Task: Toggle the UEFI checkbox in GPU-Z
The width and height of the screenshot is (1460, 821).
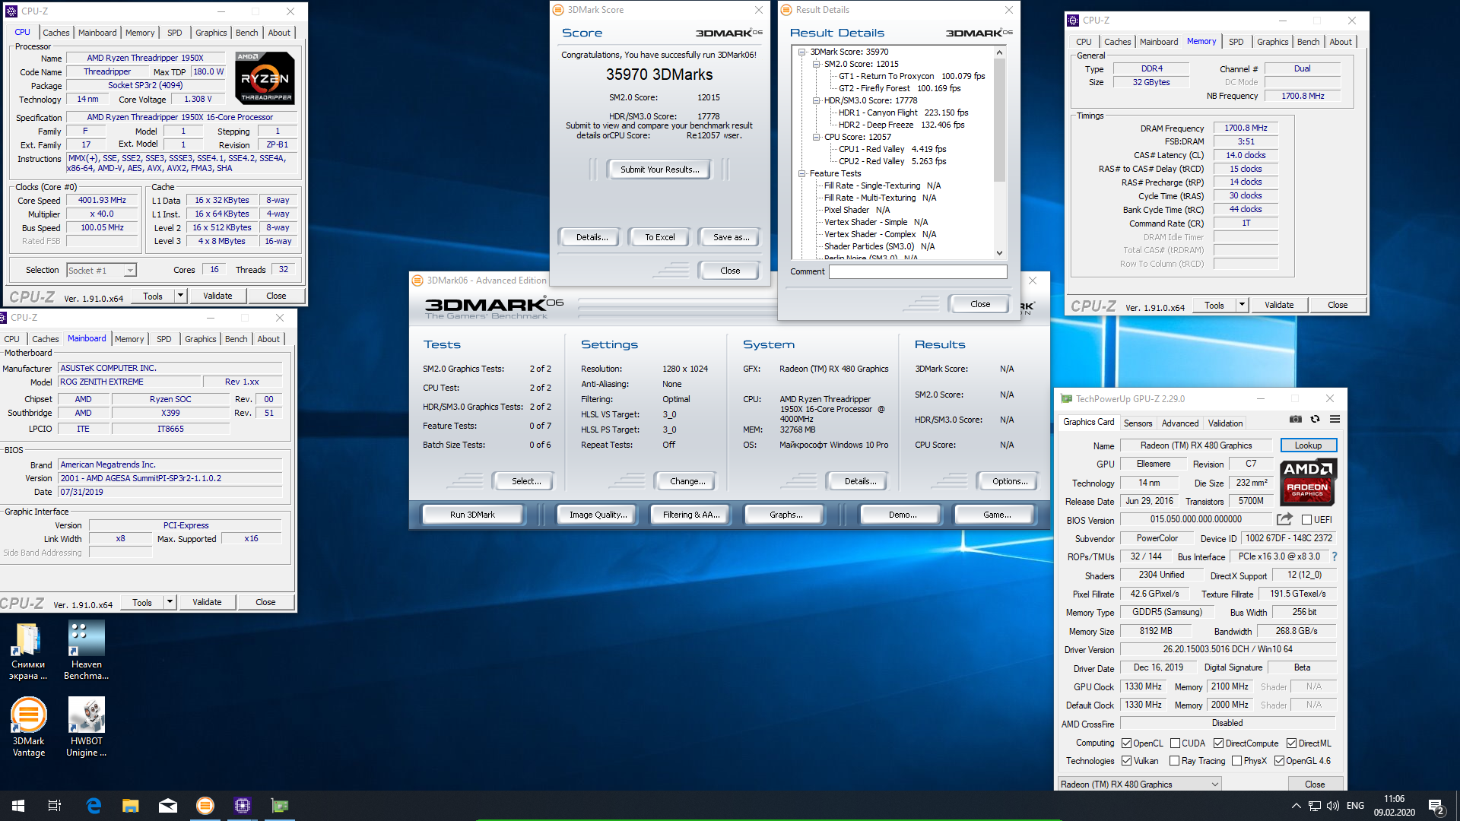Action: 1306,520
